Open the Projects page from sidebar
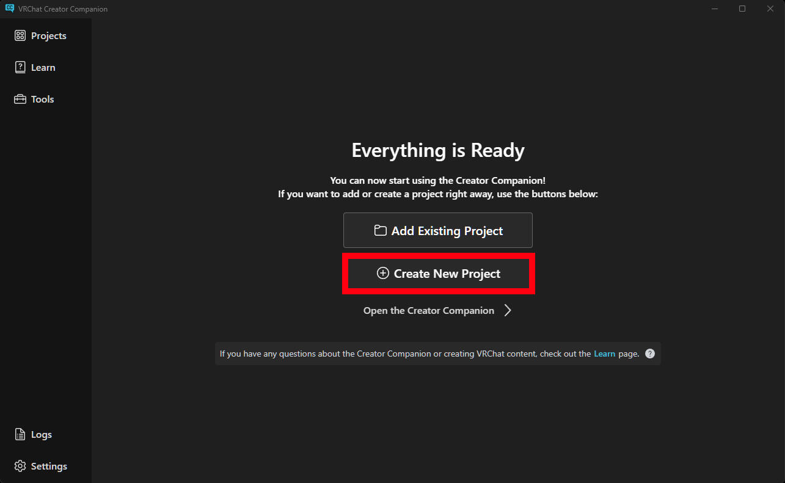 pyautogui.click(x=48, y=36)
